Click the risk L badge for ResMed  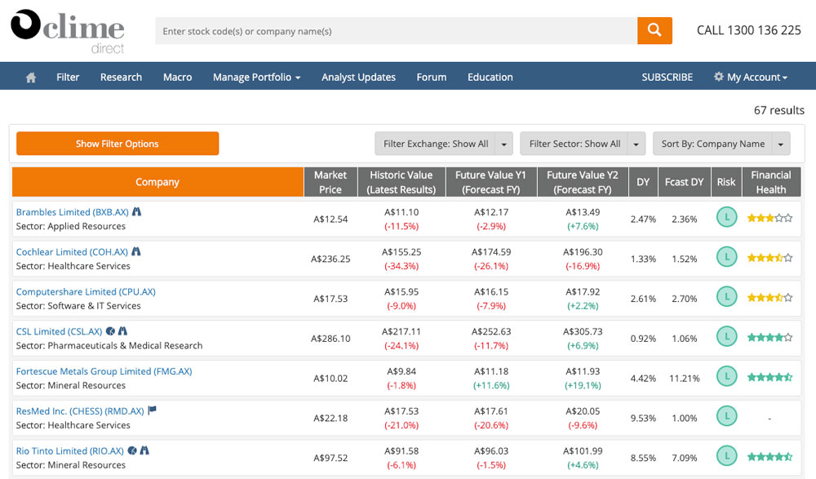[x=726, y=416]
